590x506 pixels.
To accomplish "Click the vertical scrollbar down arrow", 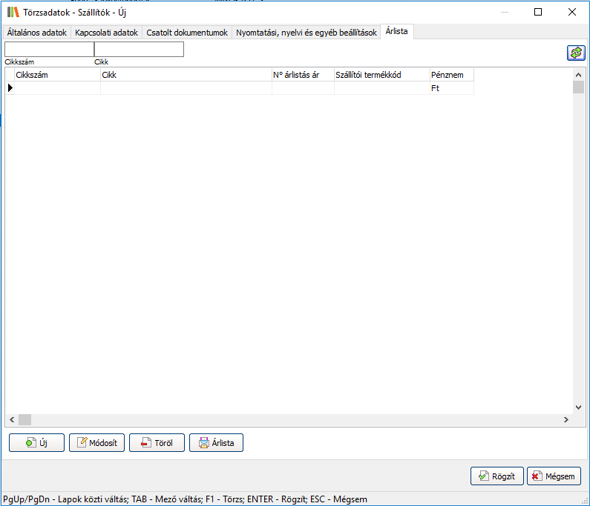I will tap(579, 407).
